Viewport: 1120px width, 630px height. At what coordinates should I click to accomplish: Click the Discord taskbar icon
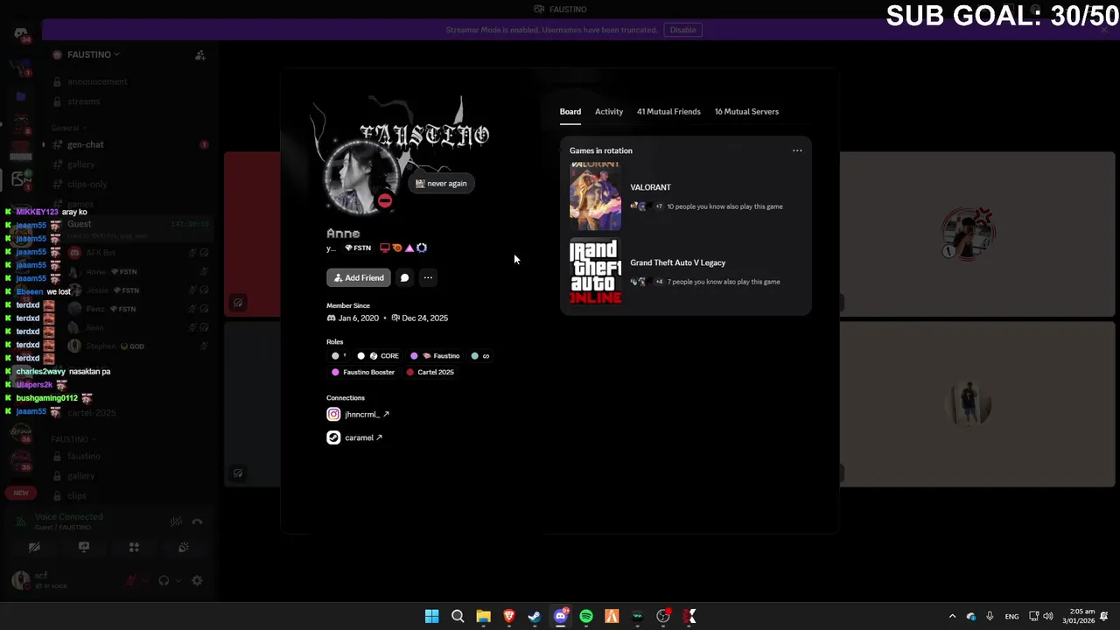click(x=561, y=616)
